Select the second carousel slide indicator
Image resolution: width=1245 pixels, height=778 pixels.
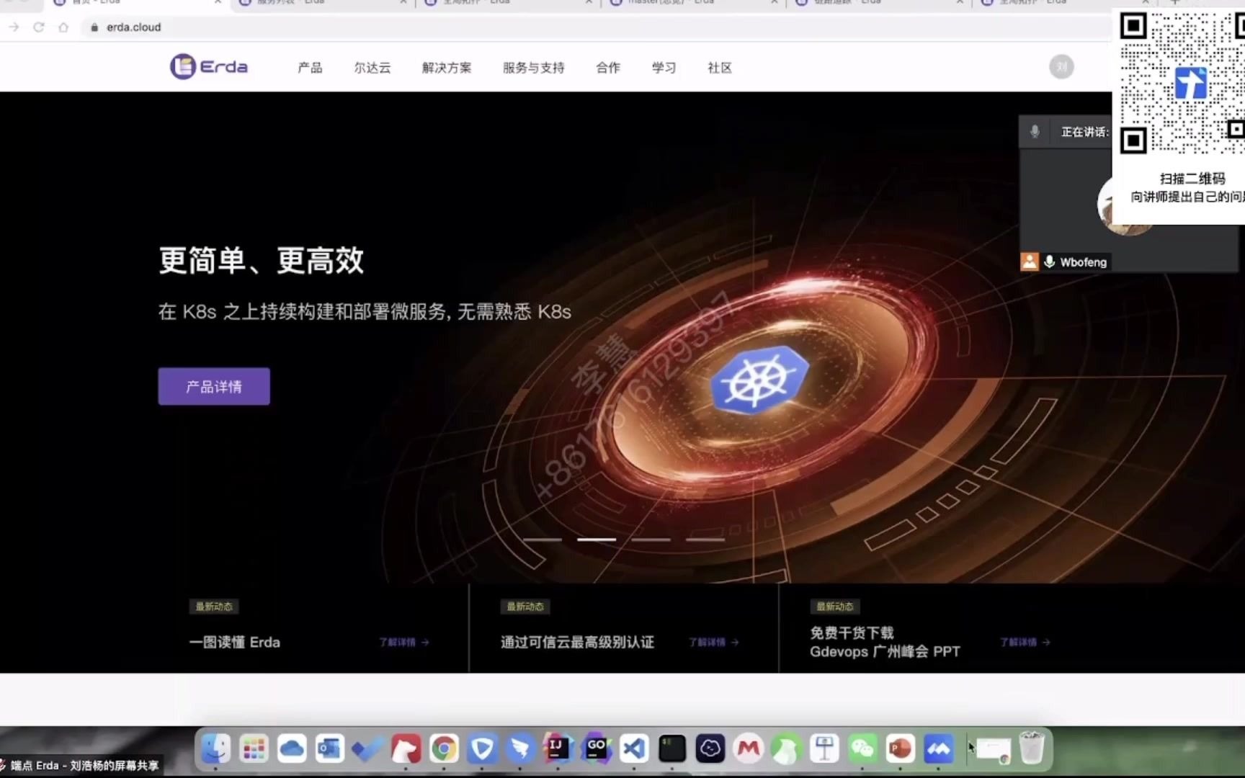pyautogui.click(x=597, y=539)
